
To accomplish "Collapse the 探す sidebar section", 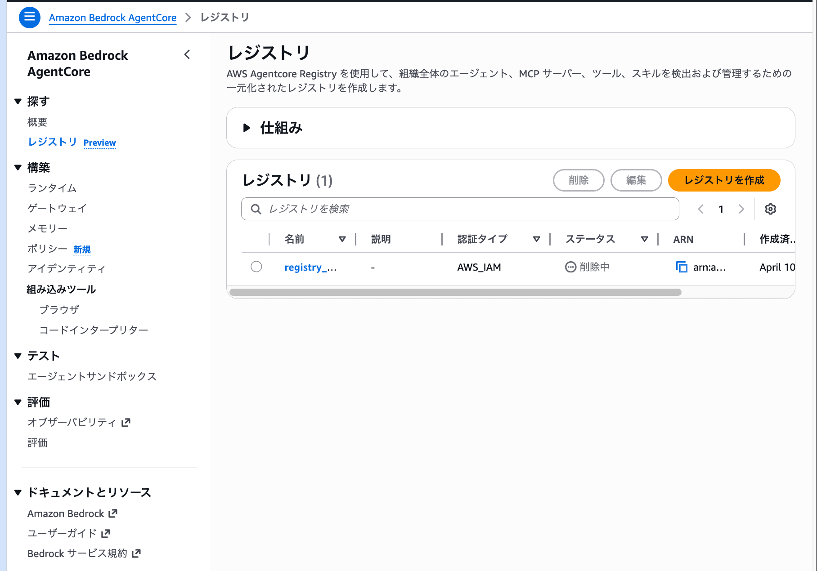I will (18, 102).
